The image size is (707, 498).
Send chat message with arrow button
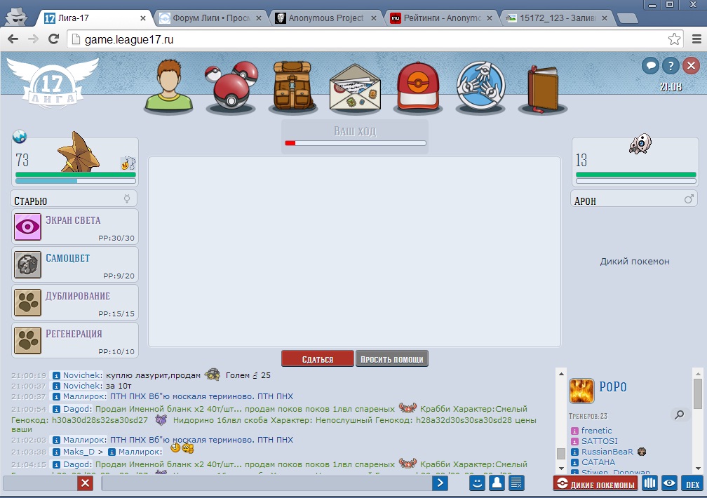pyautogui.click(x=440, y=483)
